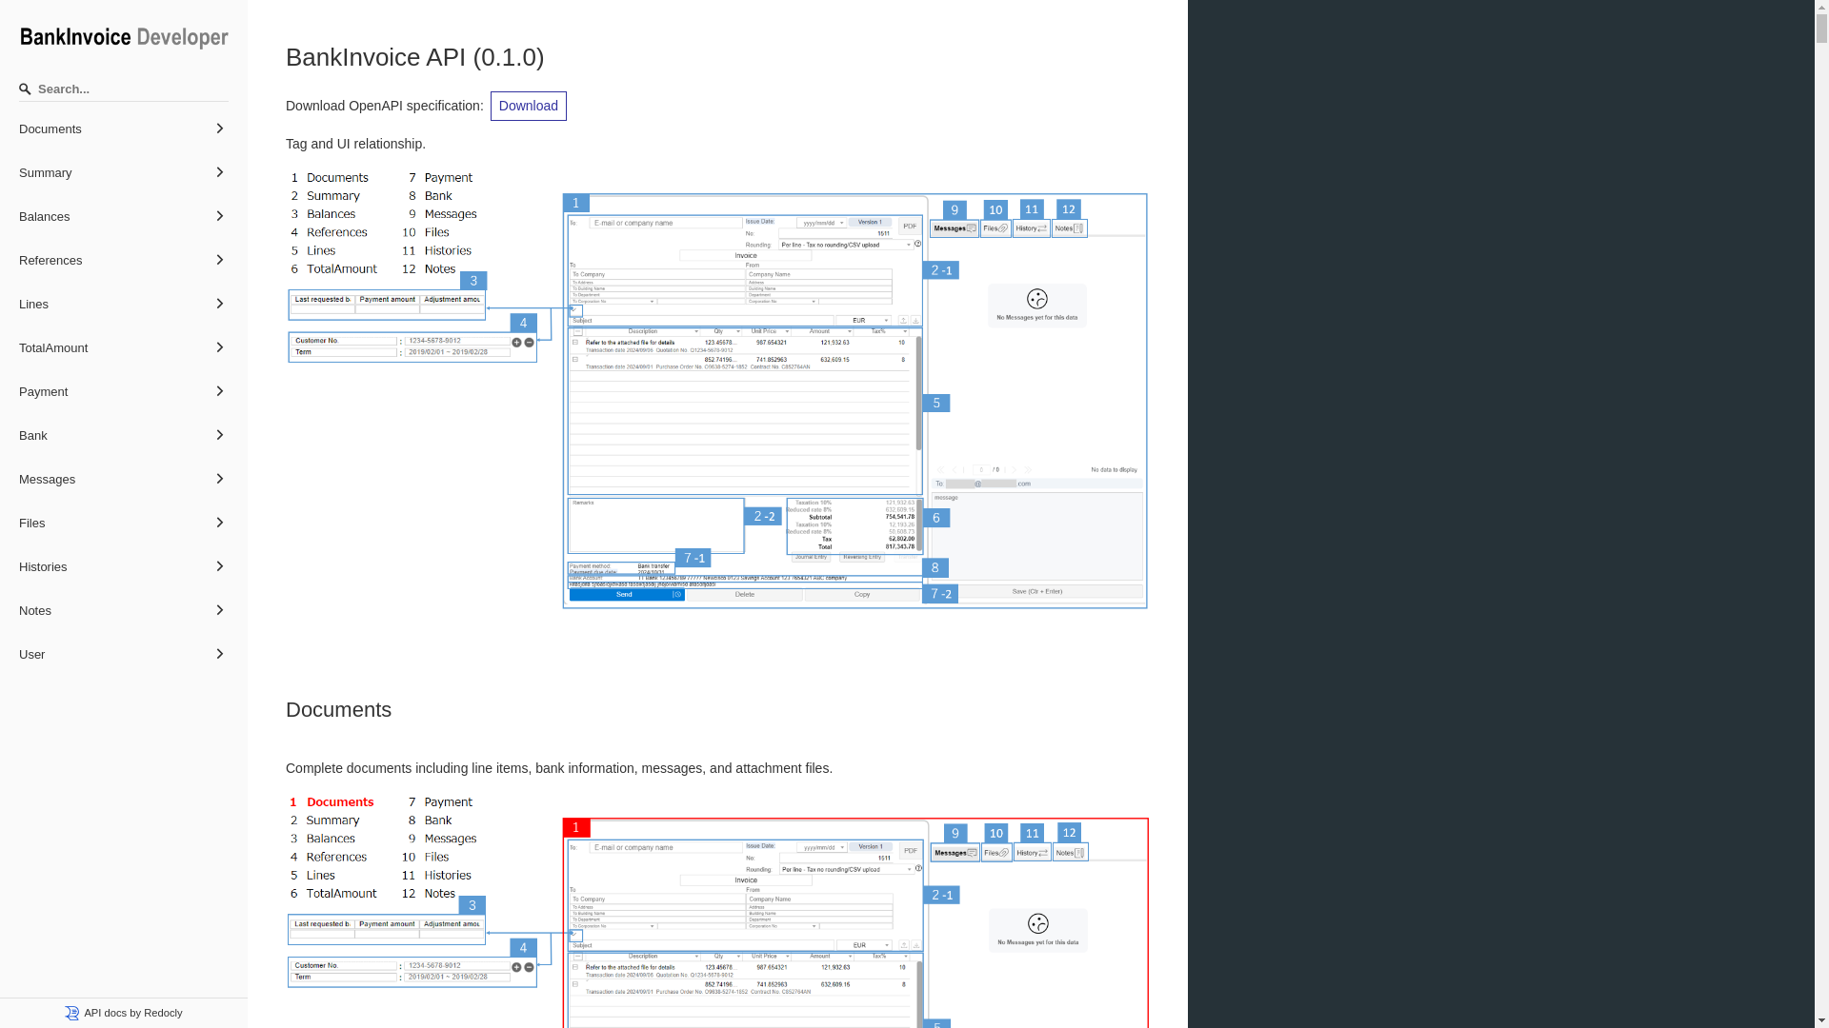Open the References menu section
1829x1028 pixels.
124,260
